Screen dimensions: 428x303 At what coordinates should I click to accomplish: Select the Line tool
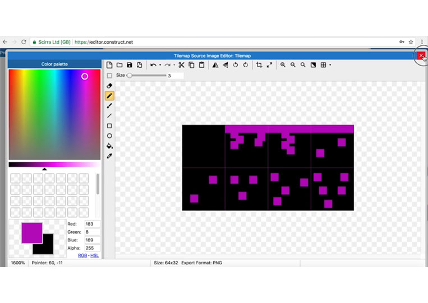(x=109, y=116)
